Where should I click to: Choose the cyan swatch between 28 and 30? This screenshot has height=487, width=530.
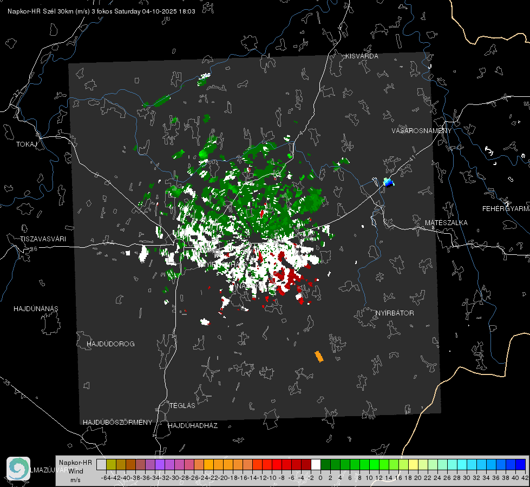tap(462, 464)
